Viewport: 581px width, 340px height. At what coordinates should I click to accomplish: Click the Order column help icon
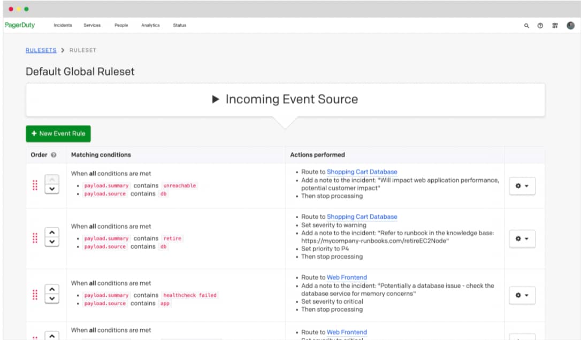tap(53, 154)
